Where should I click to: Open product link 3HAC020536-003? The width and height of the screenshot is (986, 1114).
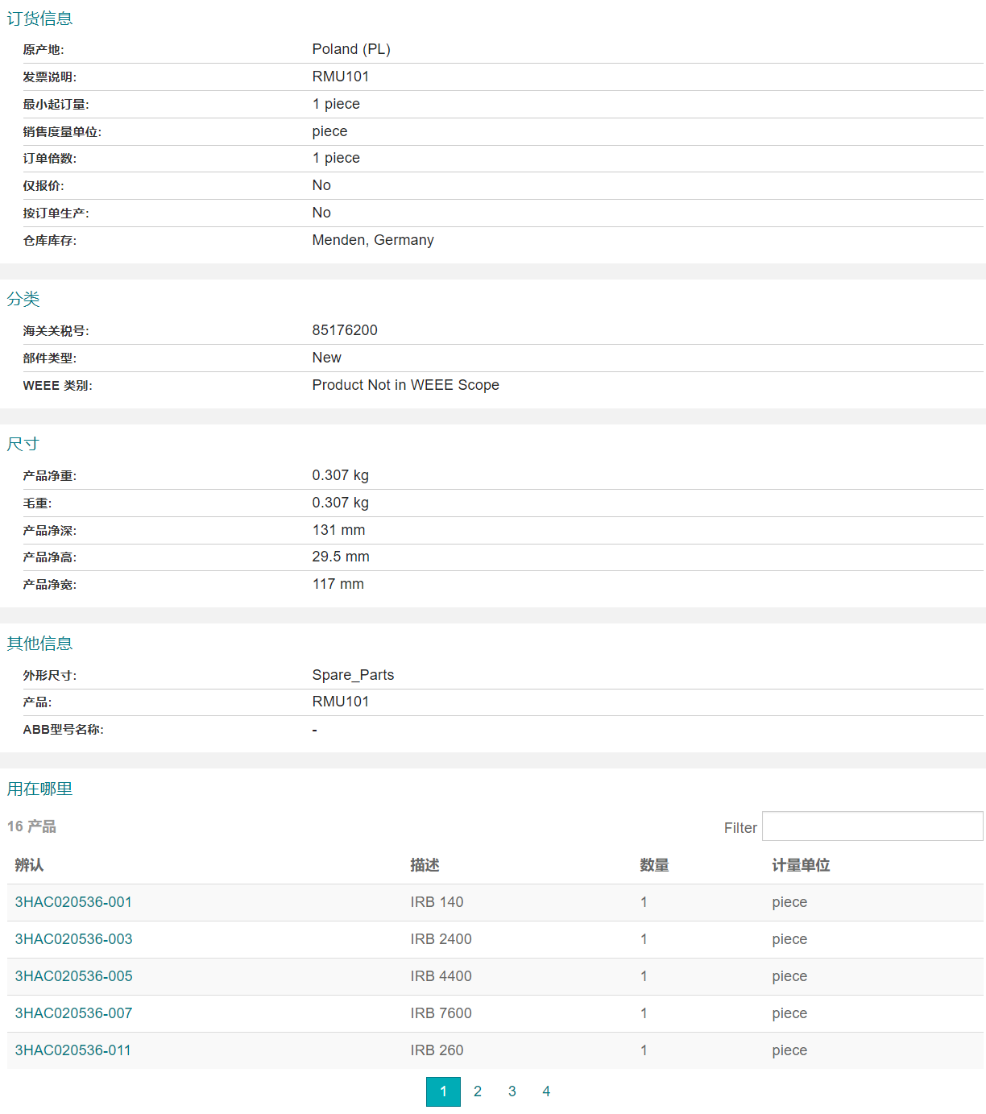click(x=73, y=939)
